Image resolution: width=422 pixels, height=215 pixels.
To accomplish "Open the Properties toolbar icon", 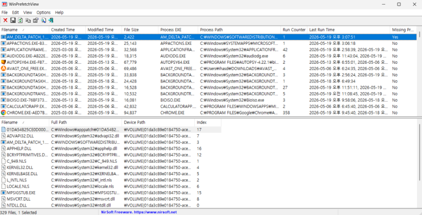I will [36, 20].
